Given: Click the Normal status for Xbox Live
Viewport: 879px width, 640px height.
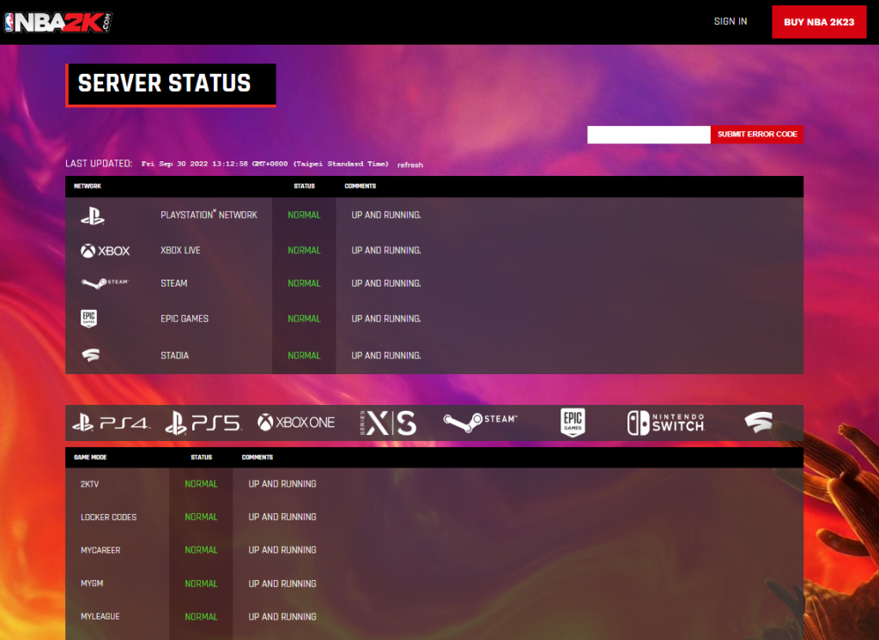Looking at the screenshot, I should 305,251.
